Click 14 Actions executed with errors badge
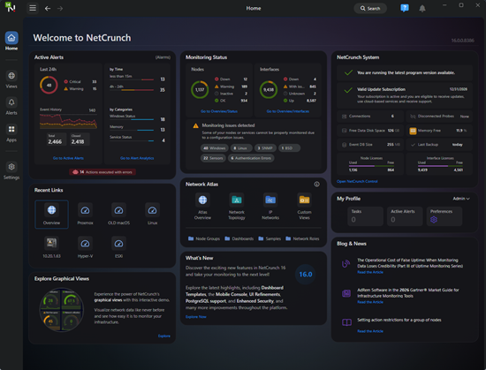This screenshot has height=370, width=486. 103,172
